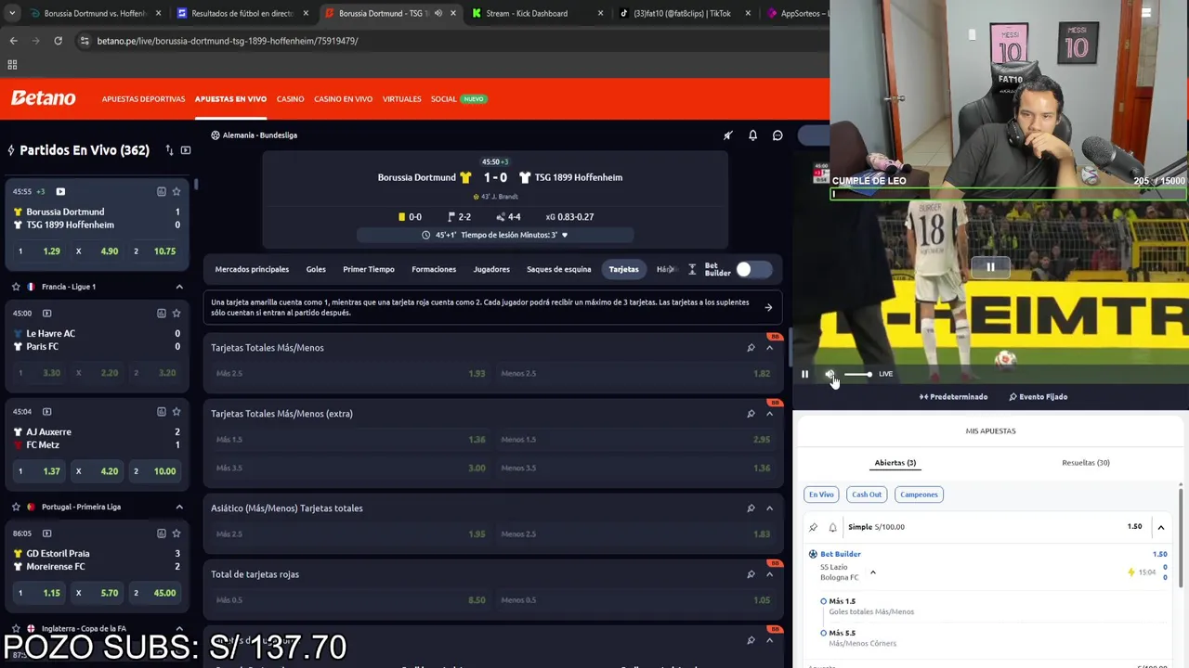Switch to Resueltas (30) bets tab

point(1086,462)
